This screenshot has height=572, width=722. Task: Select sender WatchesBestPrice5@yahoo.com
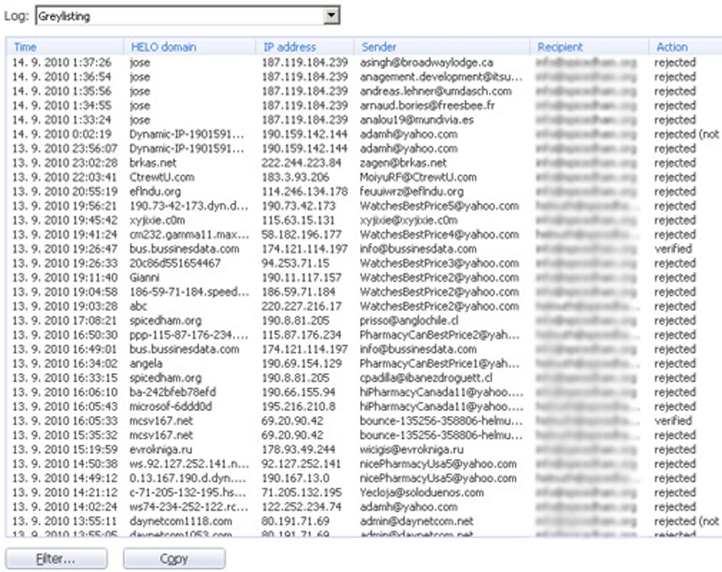tap(439, 206)
